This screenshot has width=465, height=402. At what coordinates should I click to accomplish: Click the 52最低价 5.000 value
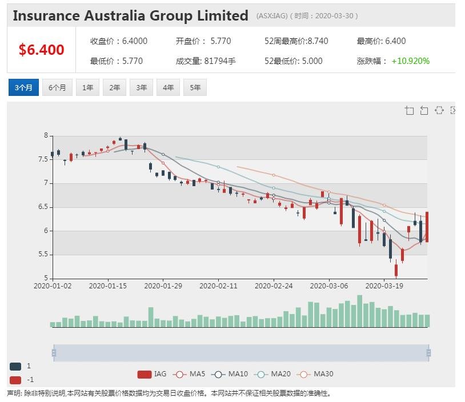[x=293, y=61]
